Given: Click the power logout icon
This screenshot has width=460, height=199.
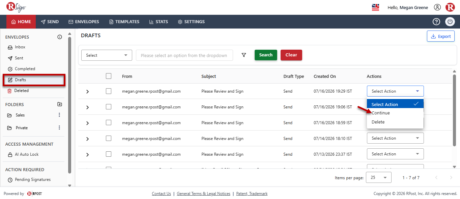Looking at the screenshot, I should click(450, 22).
